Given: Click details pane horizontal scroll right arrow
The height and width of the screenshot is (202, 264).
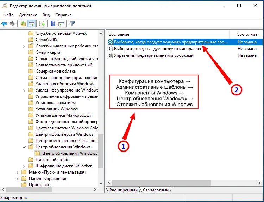Looking at the screenshot, I should pos(260,183).
